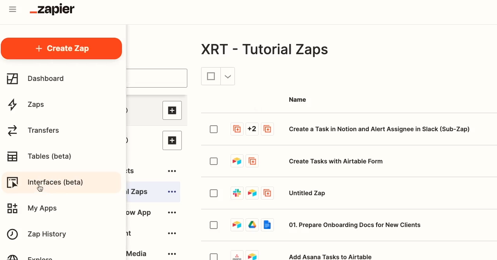Open the three-dot menu for folder ending 'cts'
This screenshot has height=260, width=497.
(x=172, y=171)
